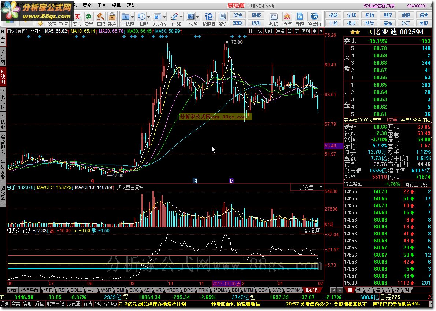Switch to the BOLL indicator tab
The width and height of the screenshot is (436, 311).
coord(76,290)
